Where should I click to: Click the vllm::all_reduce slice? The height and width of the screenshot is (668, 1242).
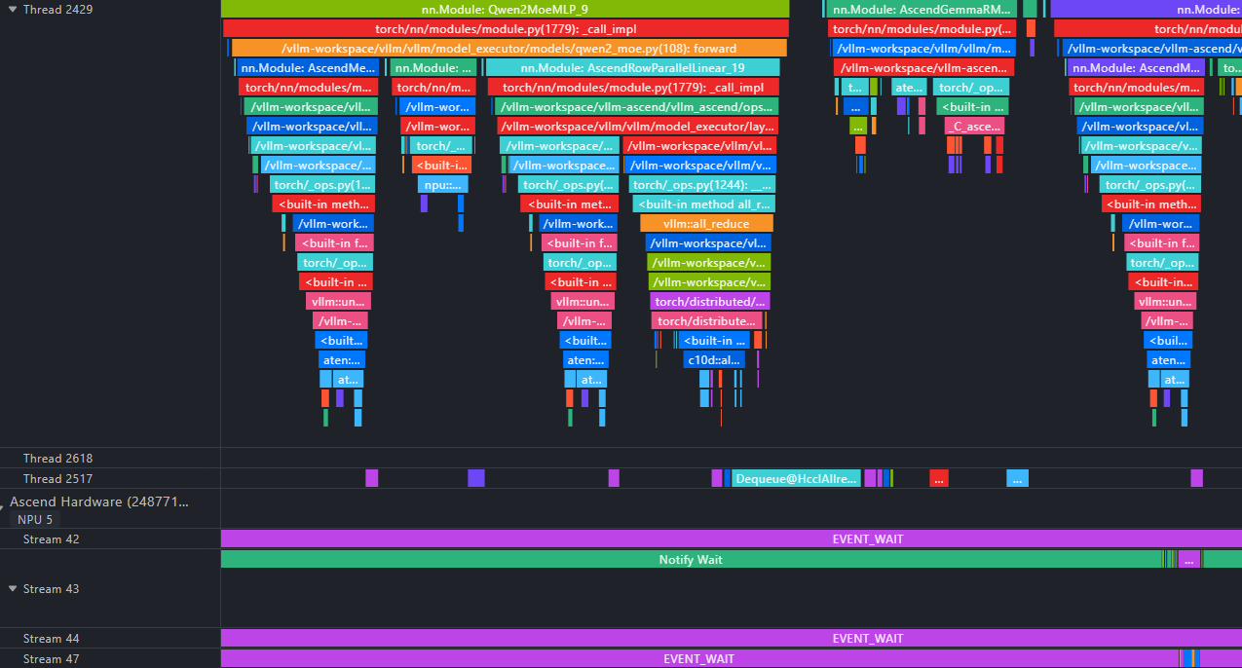(706, 223)
